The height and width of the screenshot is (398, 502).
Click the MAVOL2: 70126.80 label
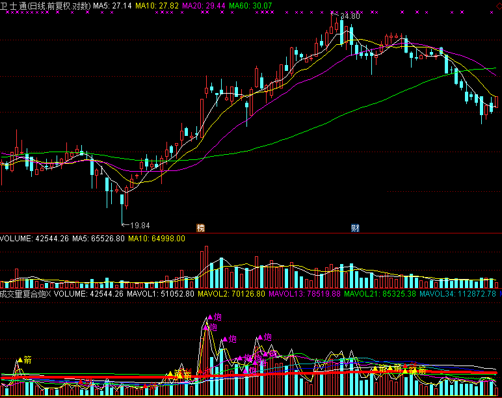click(x=231, y=293)
